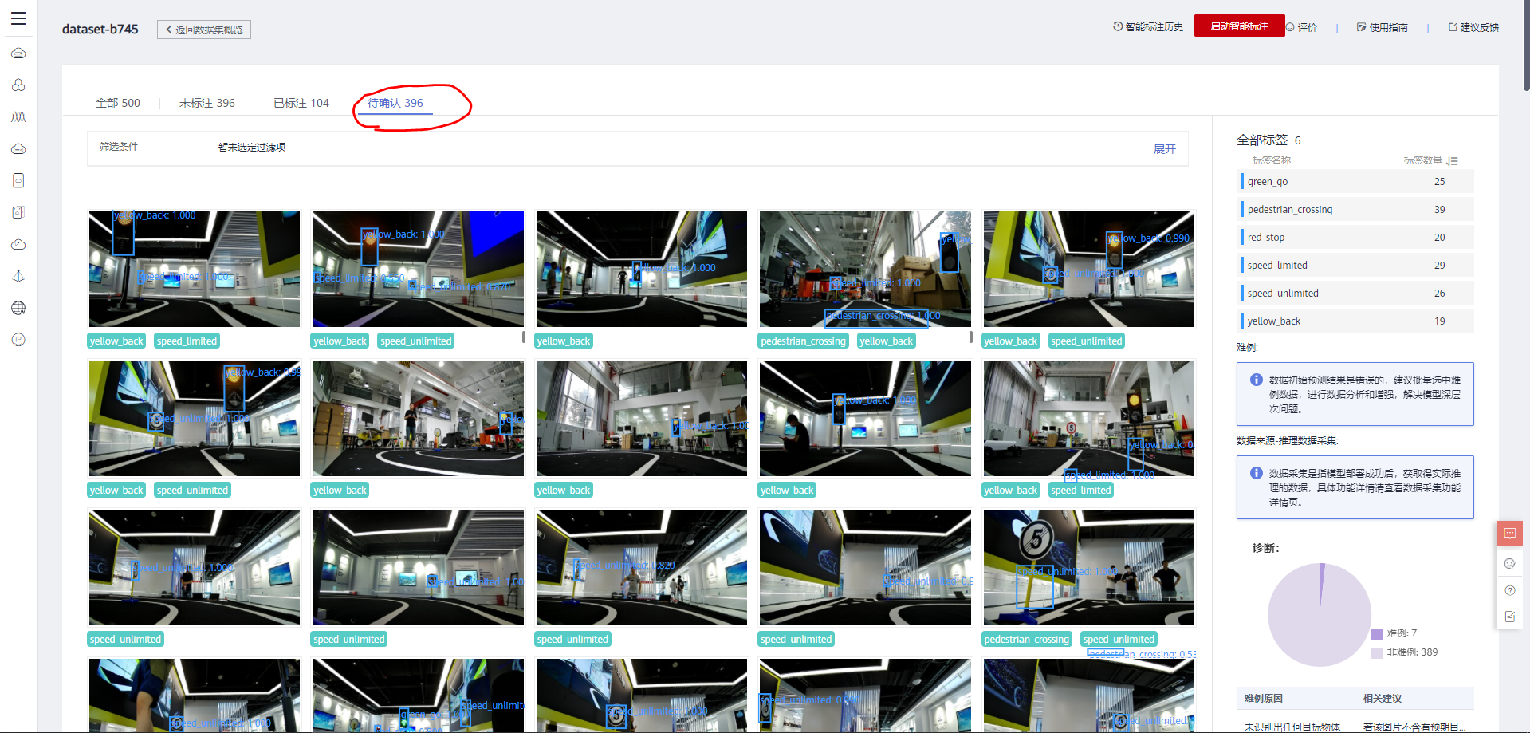Click the 标签名称 column header
The width and height of the screenshot is (1530, 733).
pyautogui.click(x=1271, y=160)
